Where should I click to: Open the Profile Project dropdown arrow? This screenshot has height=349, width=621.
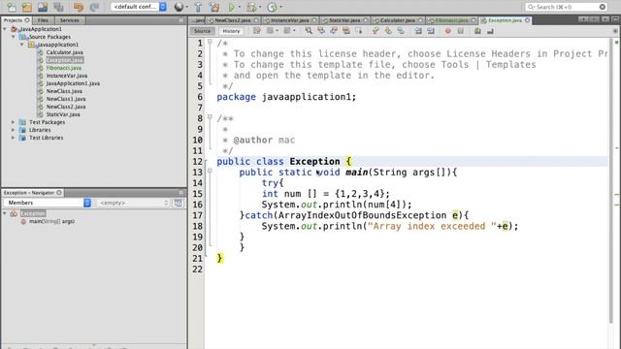tap(280, 7)
